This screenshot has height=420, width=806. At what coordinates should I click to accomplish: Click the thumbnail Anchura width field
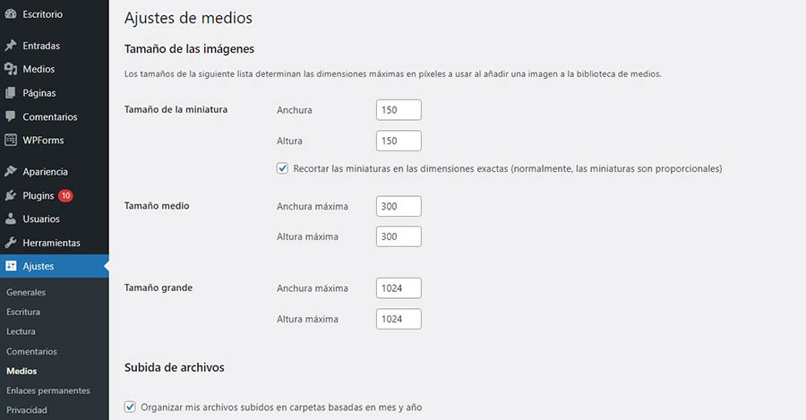(x=399, y=110)
